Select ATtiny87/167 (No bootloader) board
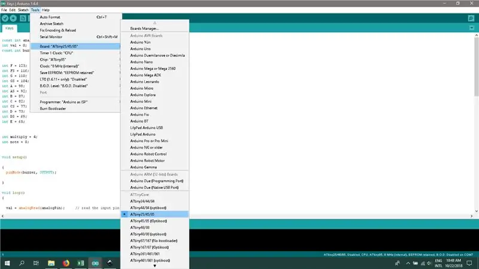Image resolution: width=479 pixels, height=269 pixels. [x=155, y=241]
